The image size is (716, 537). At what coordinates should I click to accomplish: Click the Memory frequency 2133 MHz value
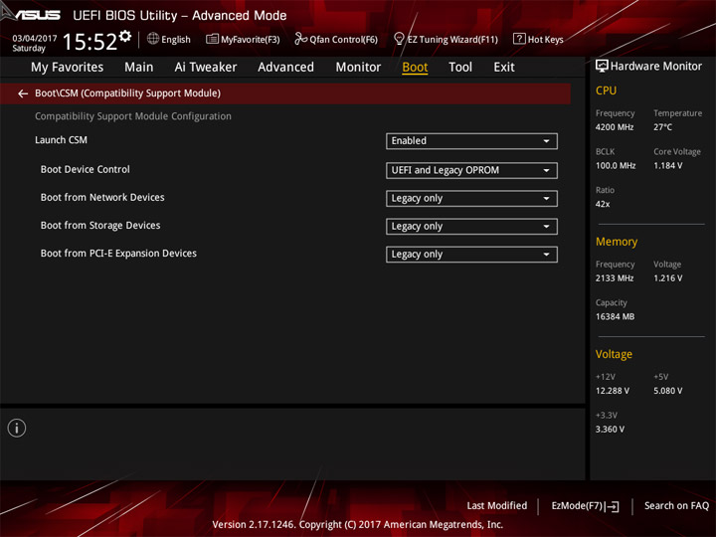point(615,278)
